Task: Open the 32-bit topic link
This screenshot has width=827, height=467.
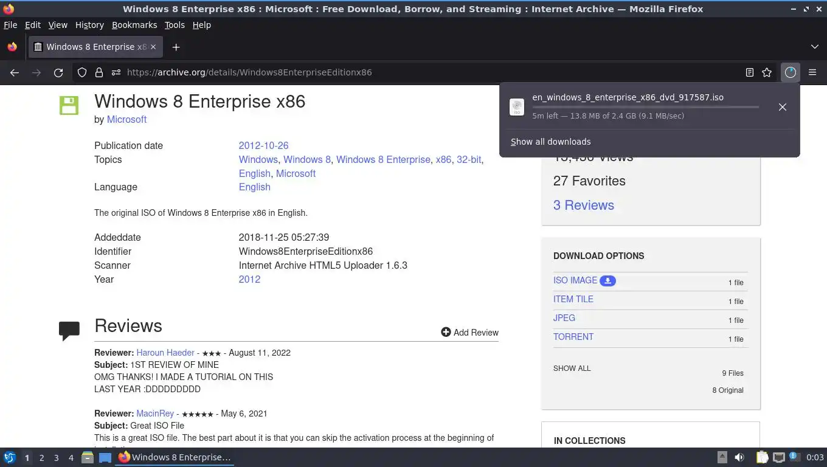Action: coord(469,159)
